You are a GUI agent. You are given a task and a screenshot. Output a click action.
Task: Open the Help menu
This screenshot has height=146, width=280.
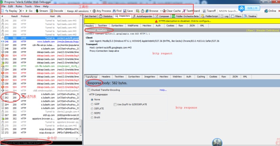point(45,6)
